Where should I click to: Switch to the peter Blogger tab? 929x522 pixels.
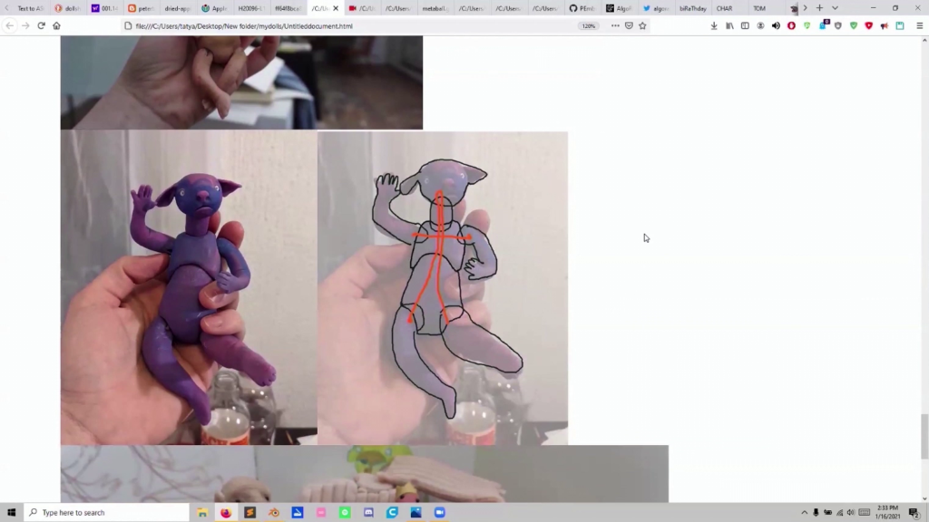click(x=141, y=8)
